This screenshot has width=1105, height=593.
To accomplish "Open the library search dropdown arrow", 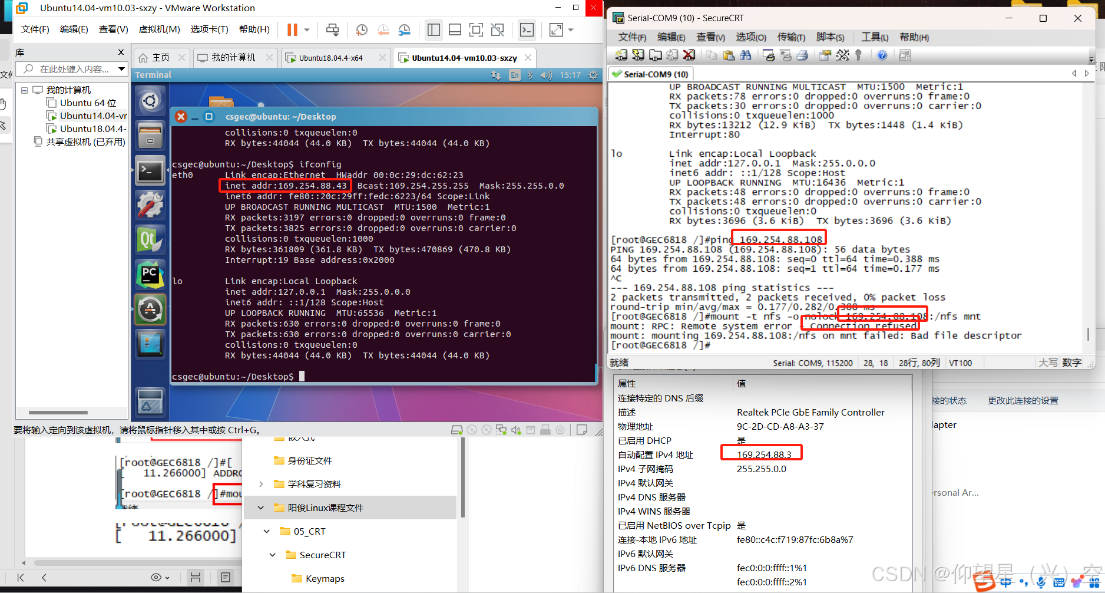I will (121, 69).
